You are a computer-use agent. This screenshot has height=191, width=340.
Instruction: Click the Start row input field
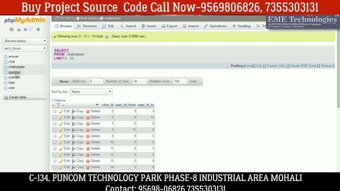pyautogui.click(x=96, y=81)
